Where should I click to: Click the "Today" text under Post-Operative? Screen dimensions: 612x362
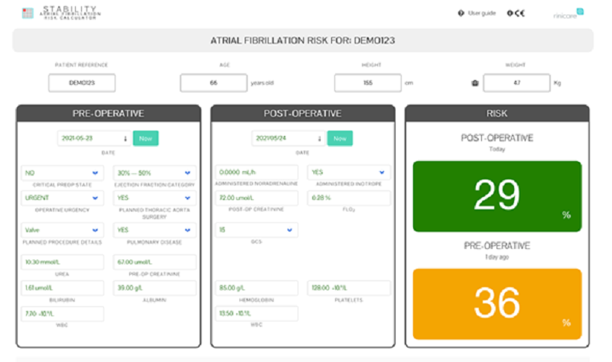(x=496, y=149)
